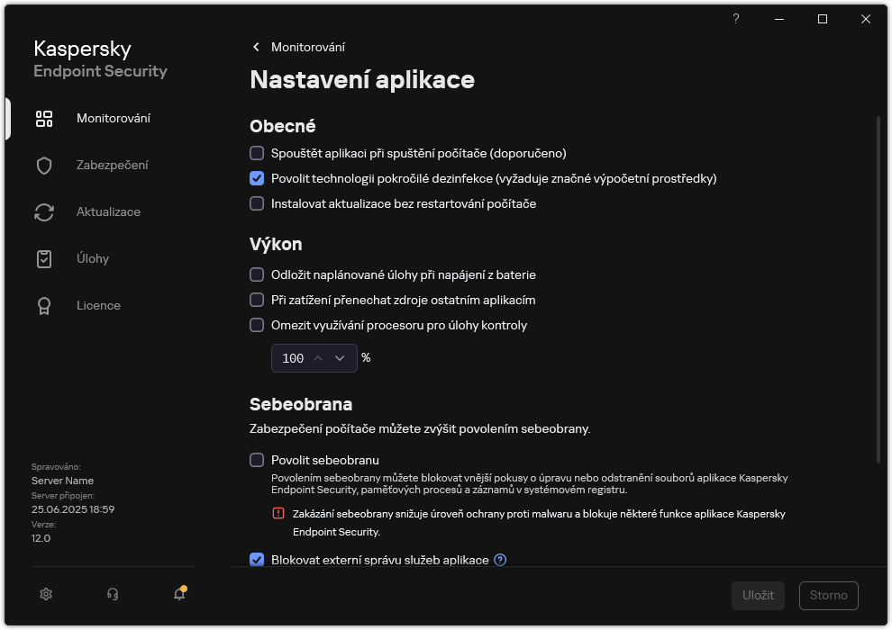The height and width of the screenshot is (630, 892).
Task: Open the Úlohy tasks section
Action: point(93,258)
